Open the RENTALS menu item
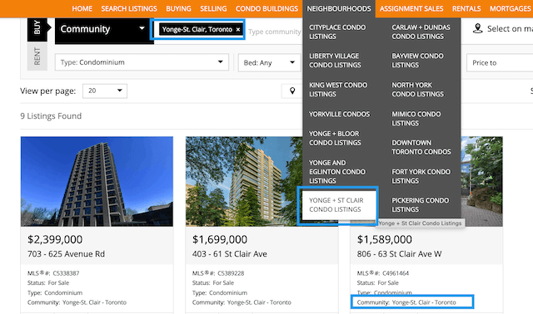 tap(466, 8)
